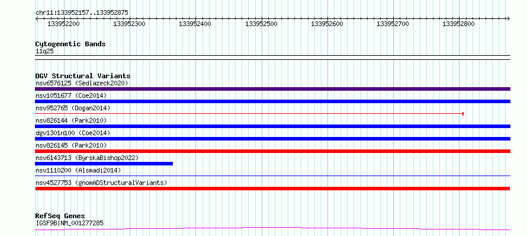Open the nsv826144 (Park2010) variant label
Screen dimensions: 527x236
click(x=71, y=120)
